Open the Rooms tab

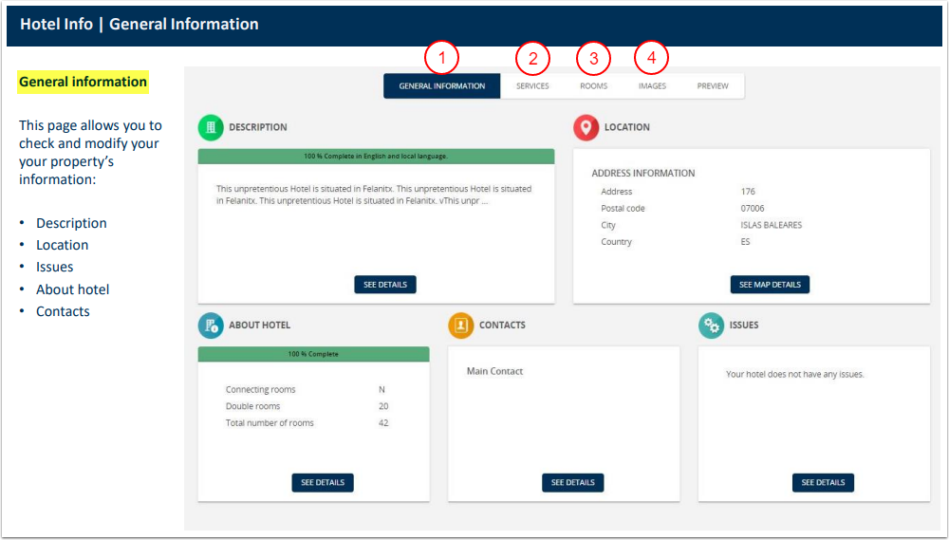pos(593,86)
